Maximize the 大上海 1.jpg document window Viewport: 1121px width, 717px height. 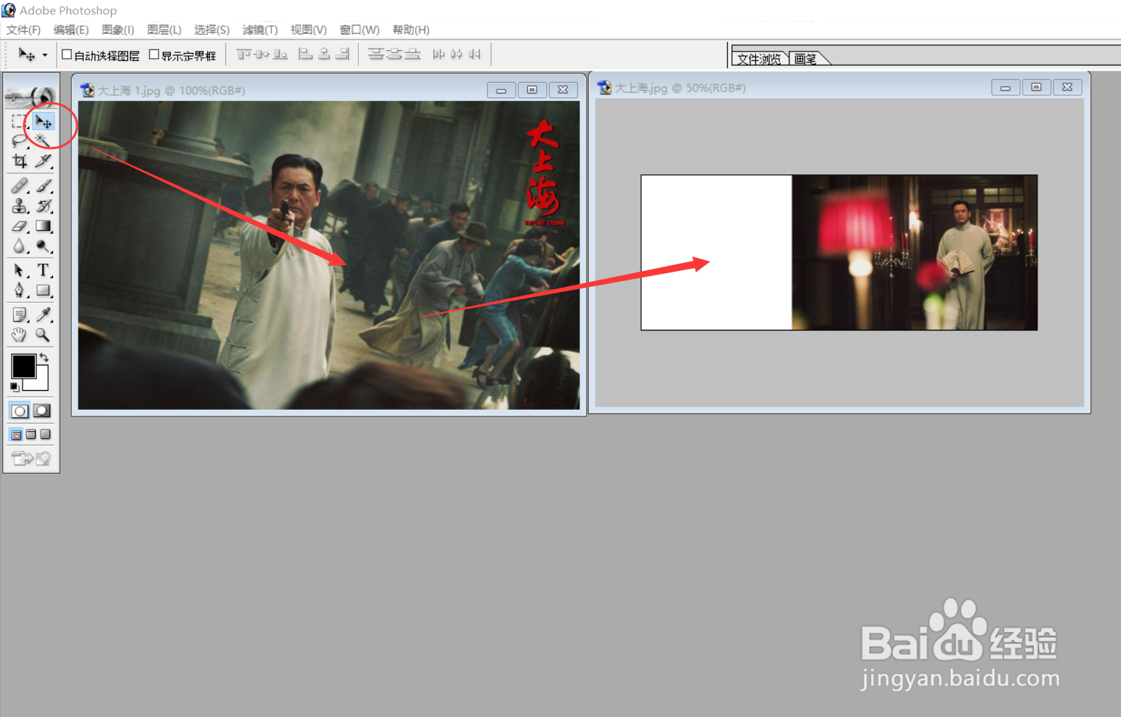[x=532, y=89]
